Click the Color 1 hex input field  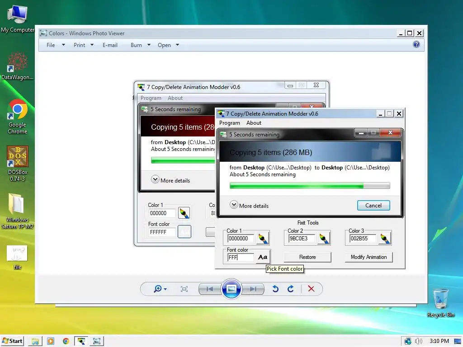(x=241, y=239)
